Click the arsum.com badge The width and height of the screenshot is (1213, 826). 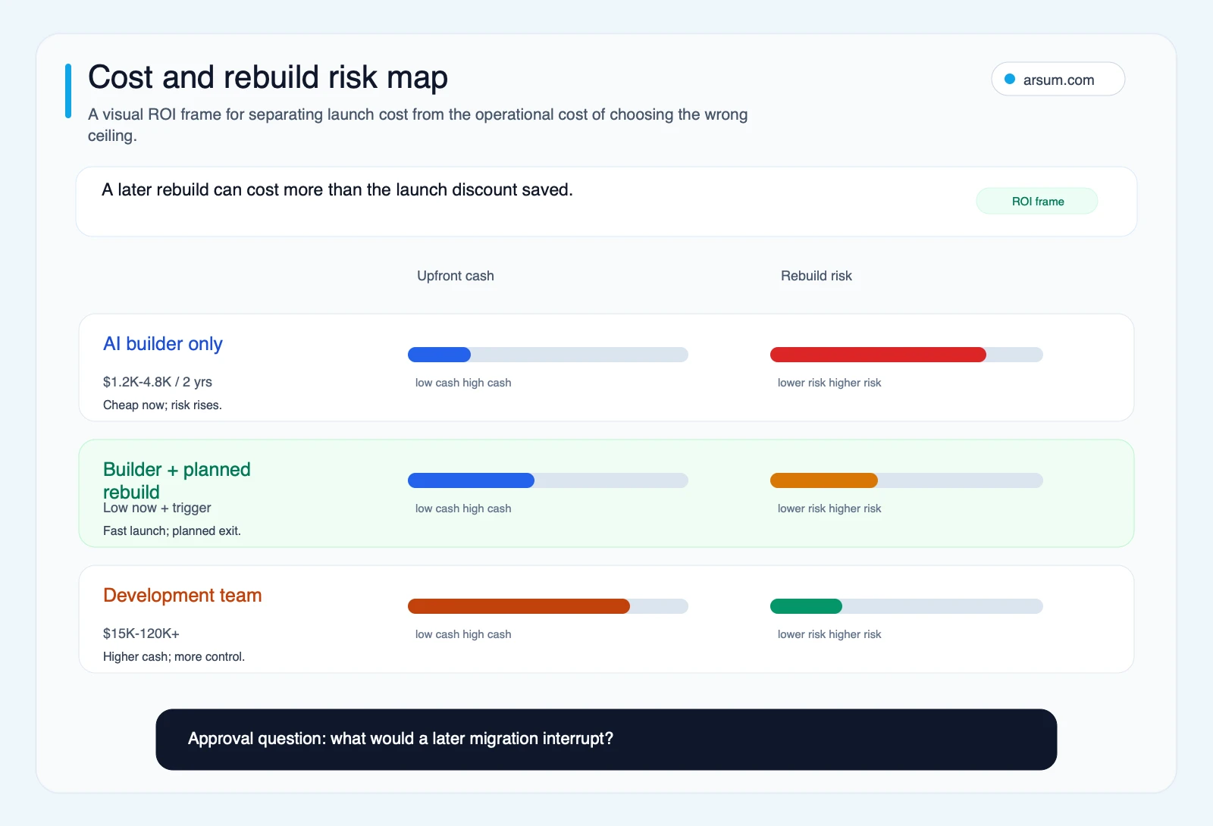point(1058,80)
